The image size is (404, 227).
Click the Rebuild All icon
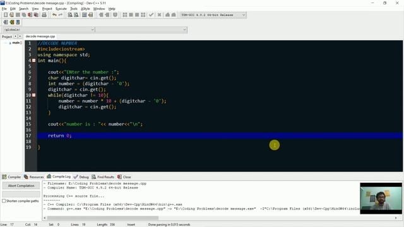click(x=143, y=15)
